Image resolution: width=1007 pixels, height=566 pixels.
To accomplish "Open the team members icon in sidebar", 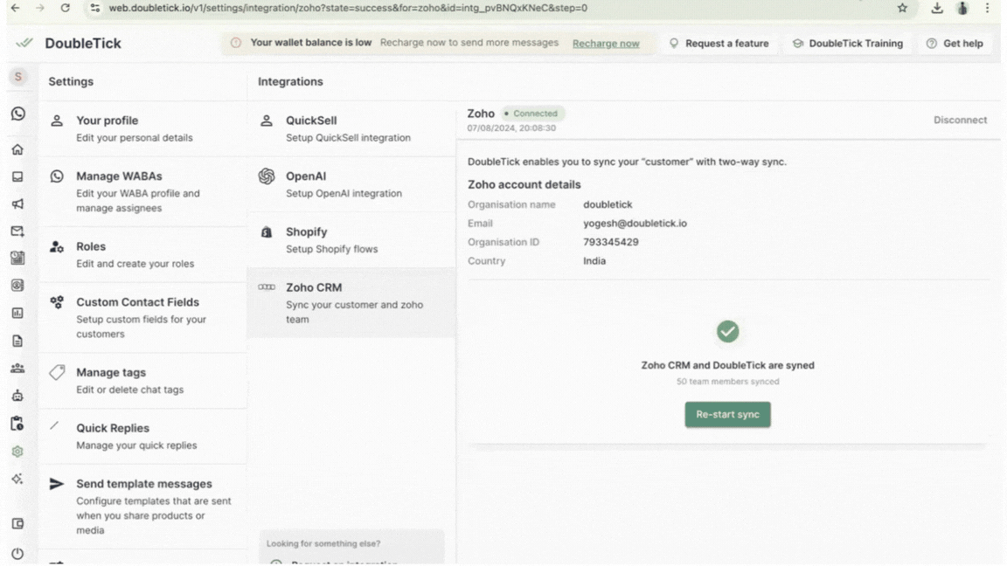I will (x=17, y=369).
